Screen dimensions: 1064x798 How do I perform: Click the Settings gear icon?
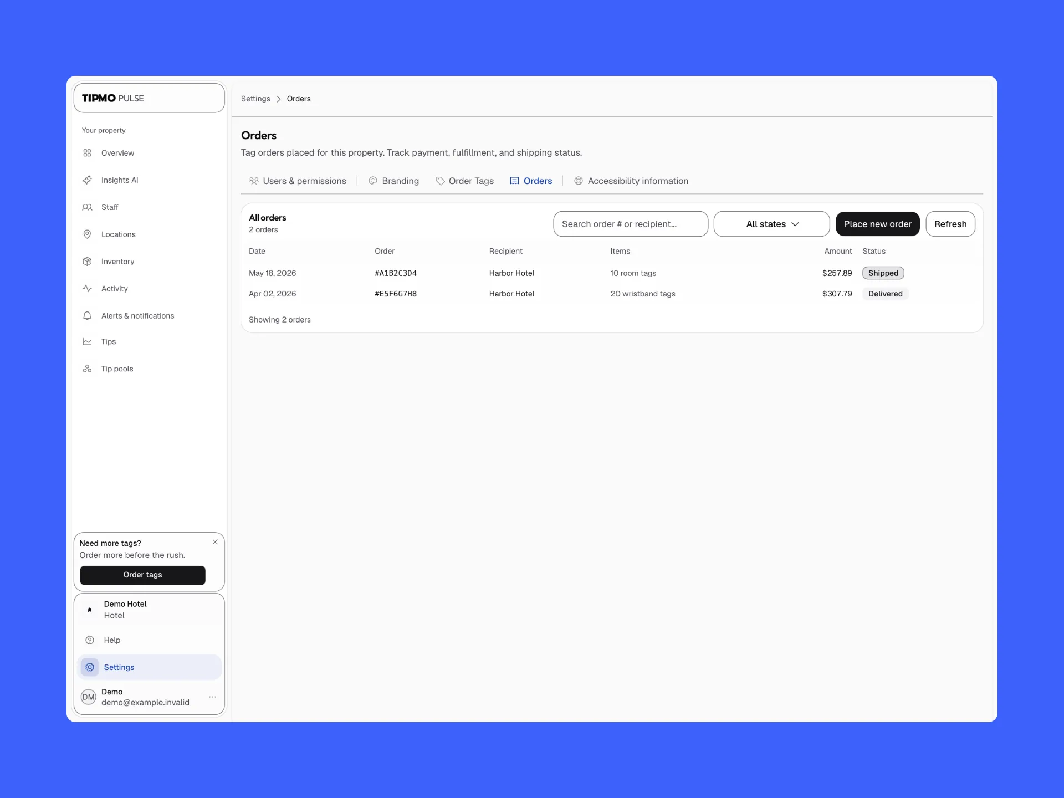click(x=90, y=667)
